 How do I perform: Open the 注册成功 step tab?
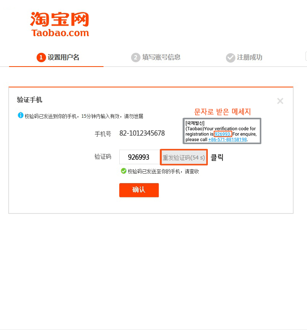click(244, 57)
